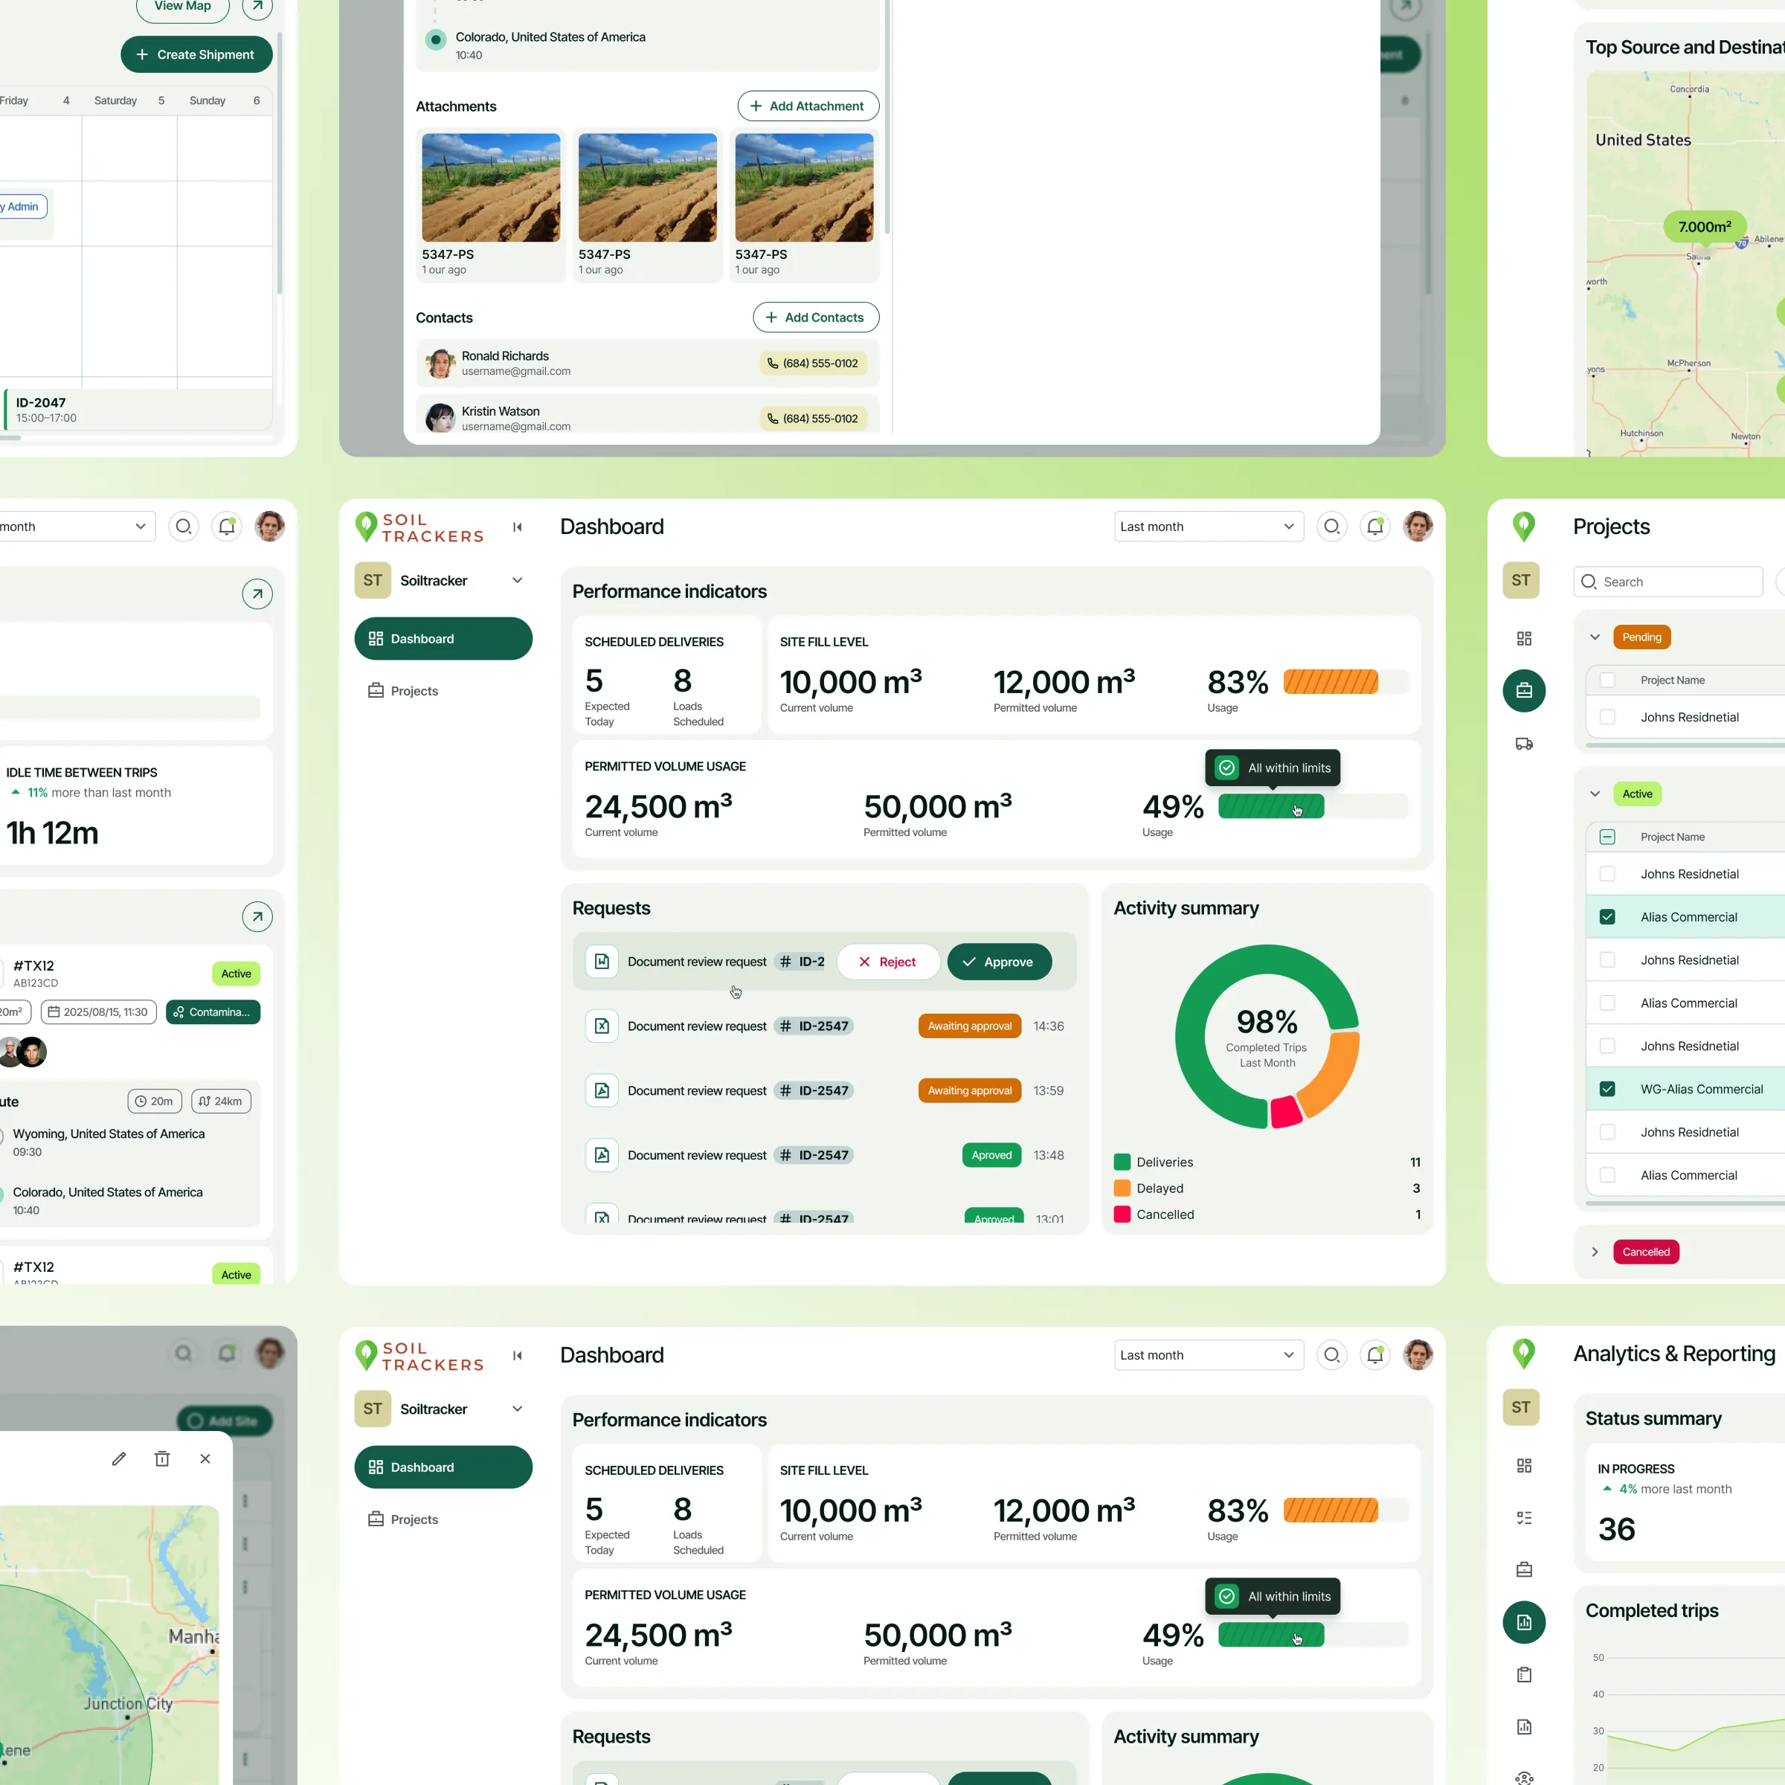Click the 7.000m² map marker
The width and height of the screenshot is (1785, 1785).
pos(1705,228)
